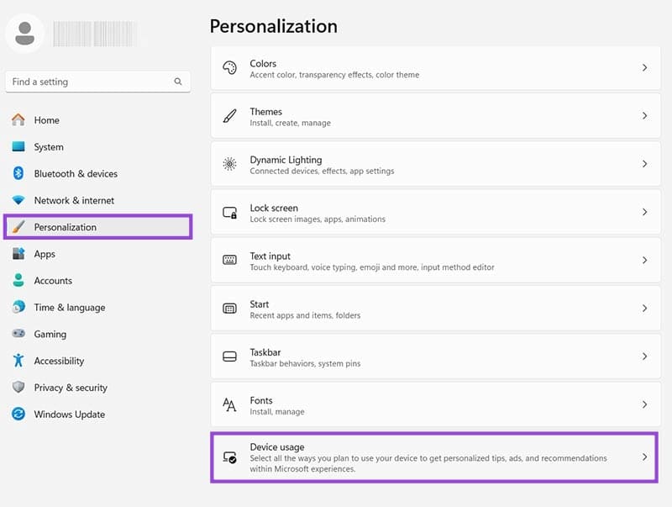
Task: Click the Themes brush icon
Action: click(229, 116)
